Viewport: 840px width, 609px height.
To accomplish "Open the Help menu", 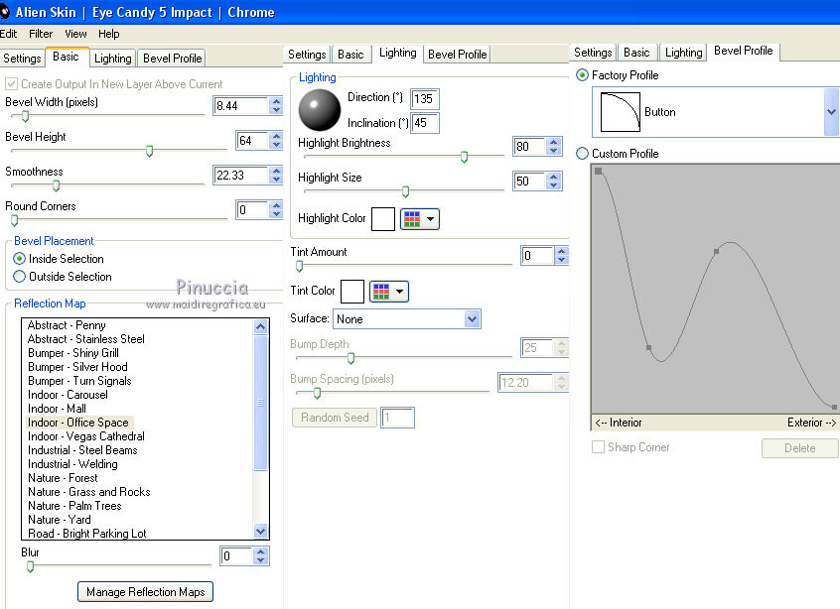I will (x=109, y=34).
